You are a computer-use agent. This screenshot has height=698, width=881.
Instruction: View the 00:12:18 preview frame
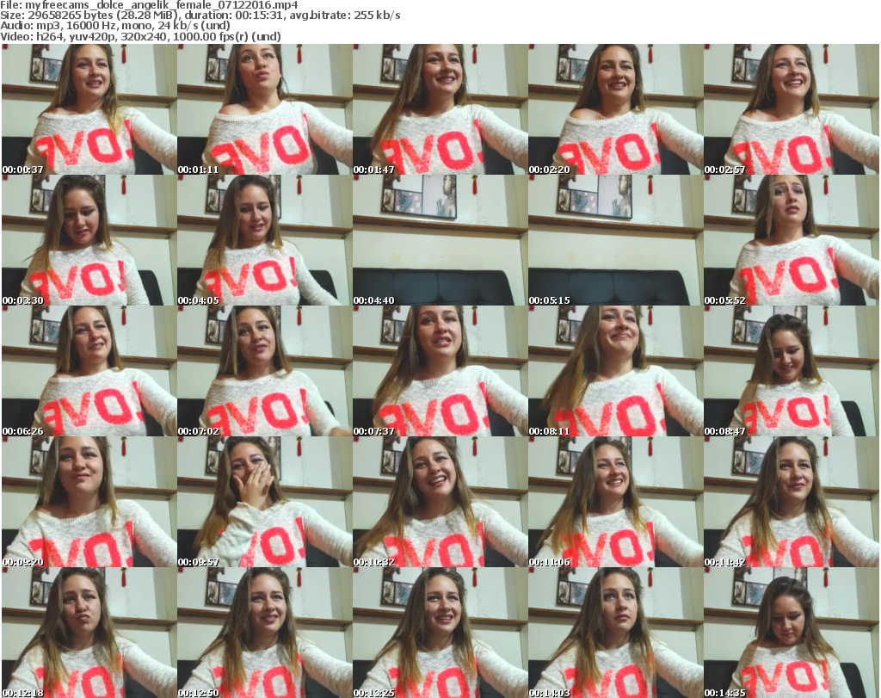[89, 633]
